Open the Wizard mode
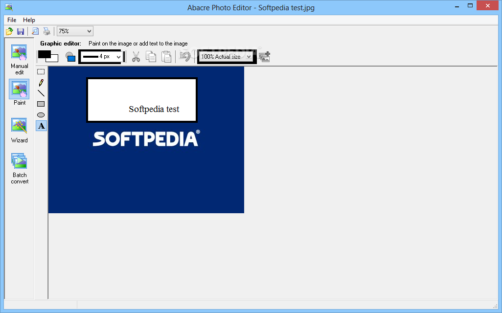The width and height of the screenshot is (502, 313). (19, 131)
